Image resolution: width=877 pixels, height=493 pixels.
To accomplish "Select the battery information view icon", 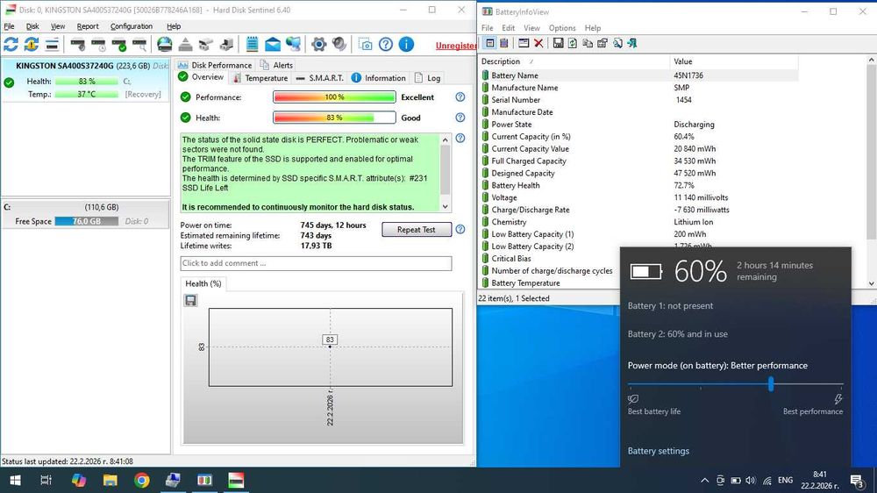I will 490,43.
